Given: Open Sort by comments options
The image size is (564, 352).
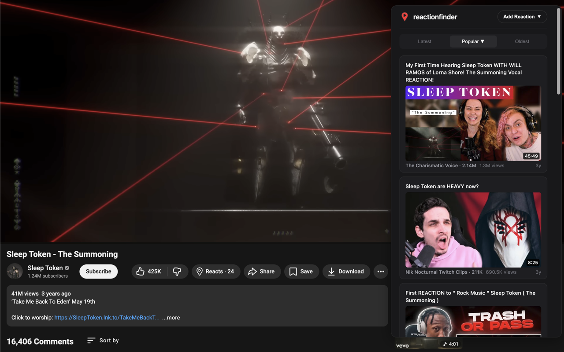Looking at the screenshot, I should (x=103, y=340).
